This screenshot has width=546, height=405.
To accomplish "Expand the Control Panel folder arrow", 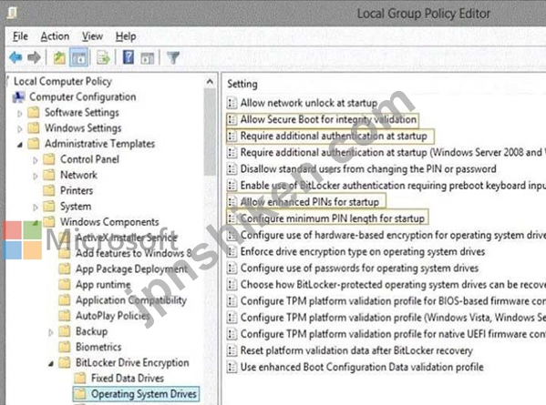I will [36, 160].
